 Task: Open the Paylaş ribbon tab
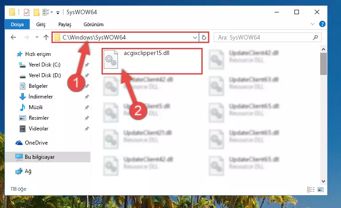coord(65,24)
